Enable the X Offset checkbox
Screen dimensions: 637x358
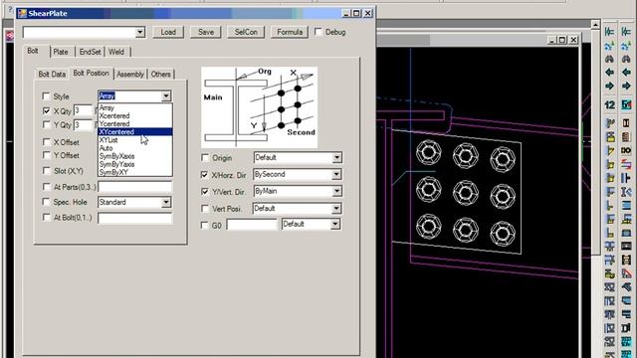click(x=47, y=141)
